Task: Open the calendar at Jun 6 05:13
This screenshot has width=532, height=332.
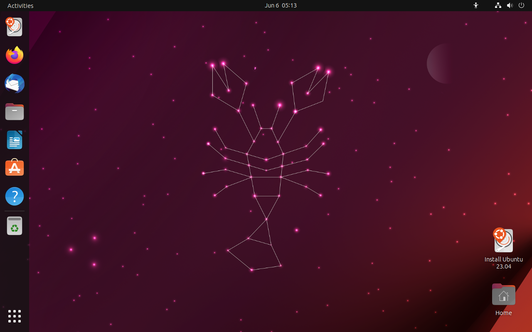Action: tap(281, 5)
